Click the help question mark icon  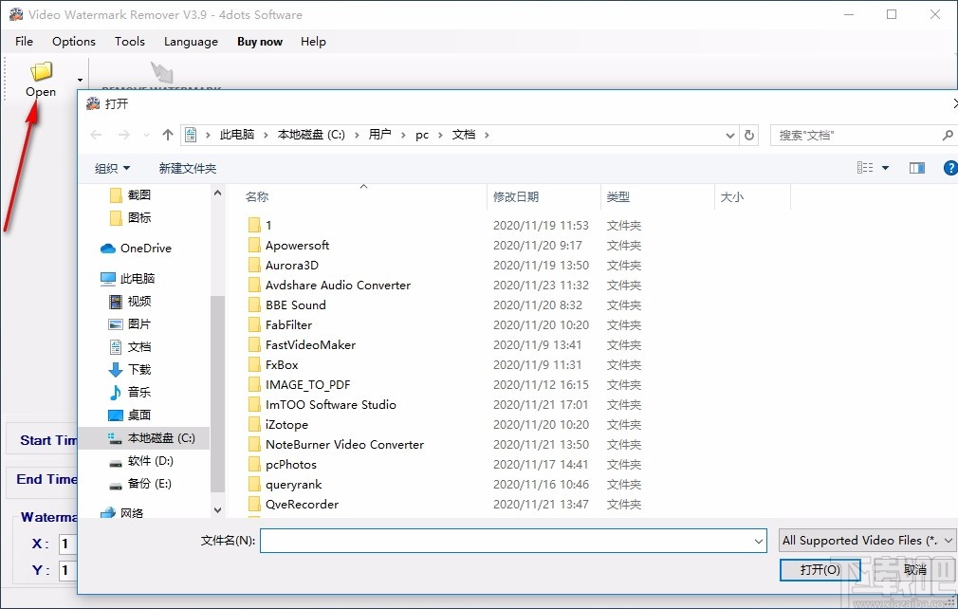click(x=949, y=167)
